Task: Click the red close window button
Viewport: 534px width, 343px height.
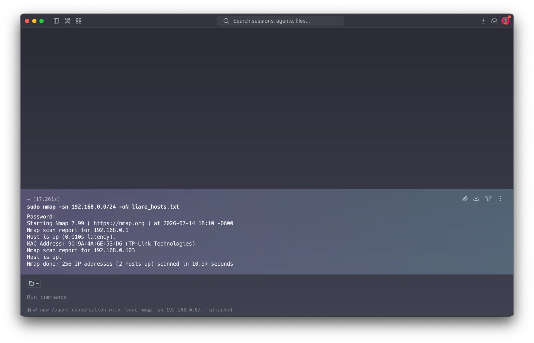Action: 27,21
